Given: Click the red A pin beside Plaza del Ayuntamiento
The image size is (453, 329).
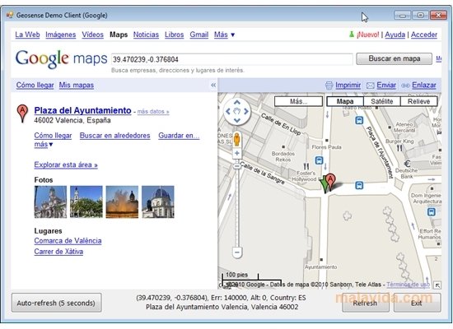Looking at the screenshot, I should [22, 114].
